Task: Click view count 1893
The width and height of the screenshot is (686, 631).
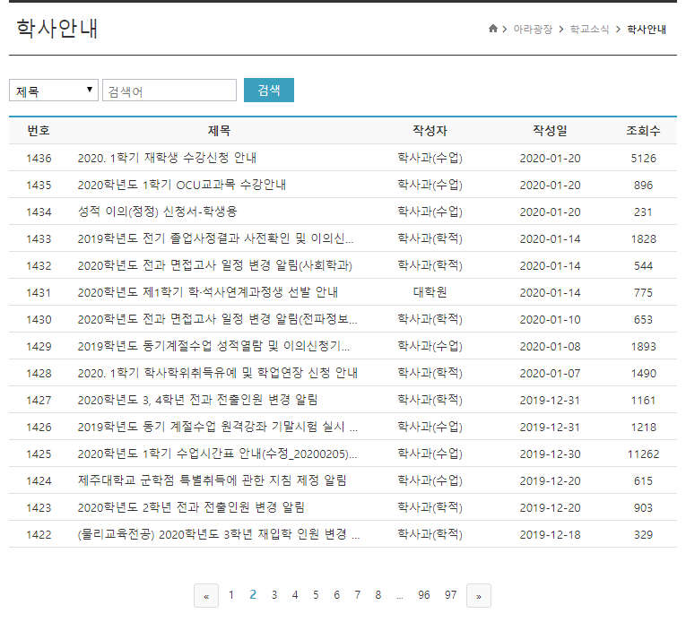Action: [x=643, y=347]
